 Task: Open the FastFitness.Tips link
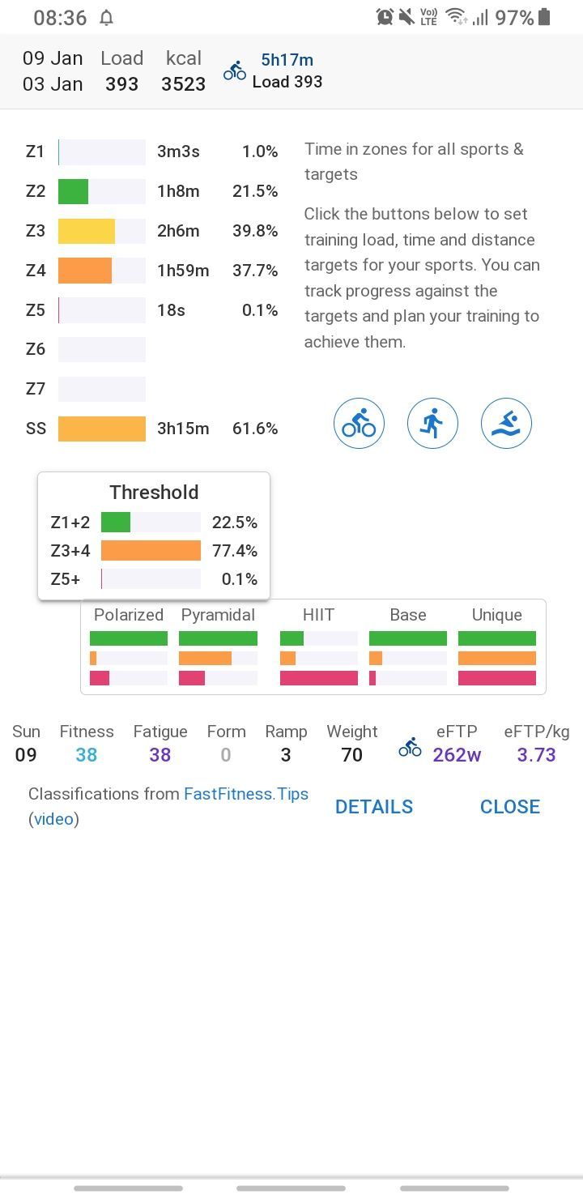point(246,794)
